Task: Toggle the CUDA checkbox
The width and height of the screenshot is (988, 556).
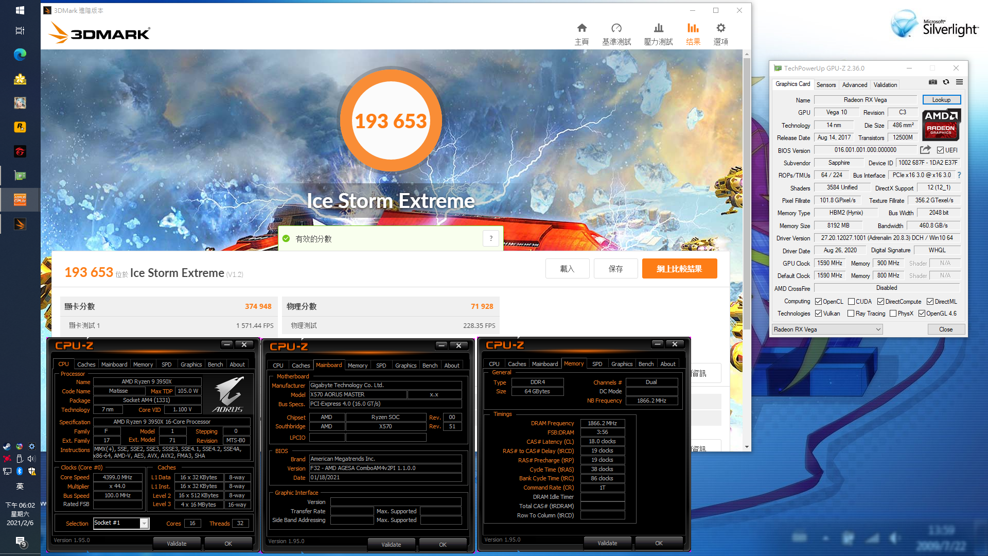Action: (x=851, y=302)
